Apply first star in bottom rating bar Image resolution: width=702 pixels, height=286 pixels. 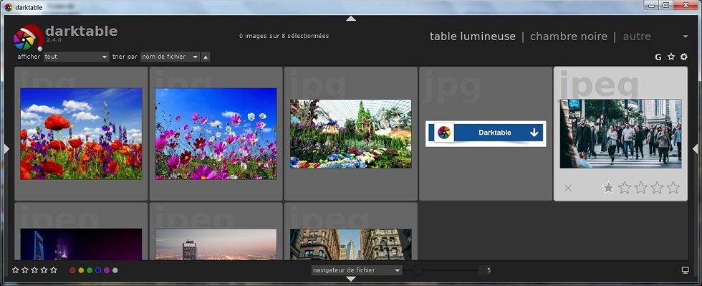click(16, 270)
